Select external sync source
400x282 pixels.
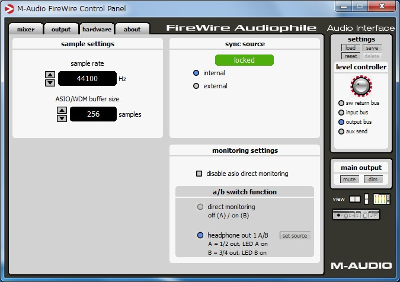(196, 86)
